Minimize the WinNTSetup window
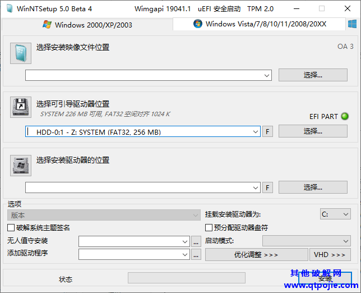Screen dimensions: 361x293 [297, 9]
